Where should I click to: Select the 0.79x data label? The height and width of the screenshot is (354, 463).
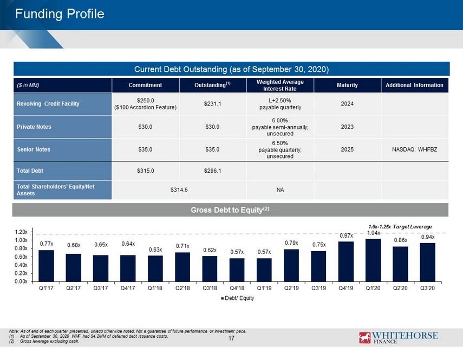(291, 242)
